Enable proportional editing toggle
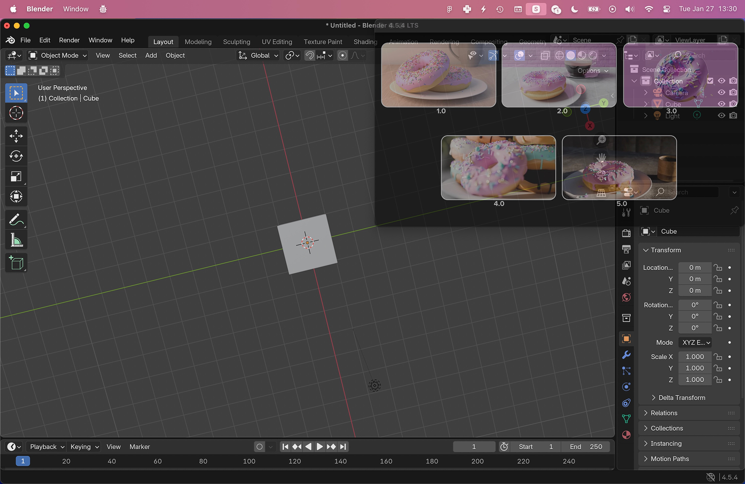This screenshot has height=484, width=745. click(x=342, y=56)
